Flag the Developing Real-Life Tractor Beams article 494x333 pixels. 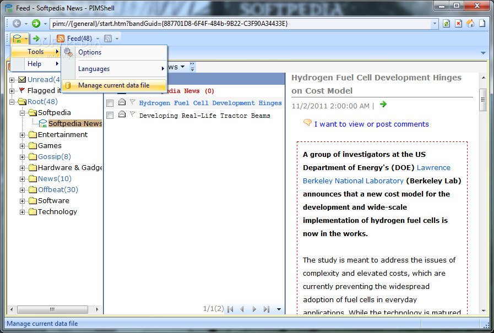(x=133, y=114)
